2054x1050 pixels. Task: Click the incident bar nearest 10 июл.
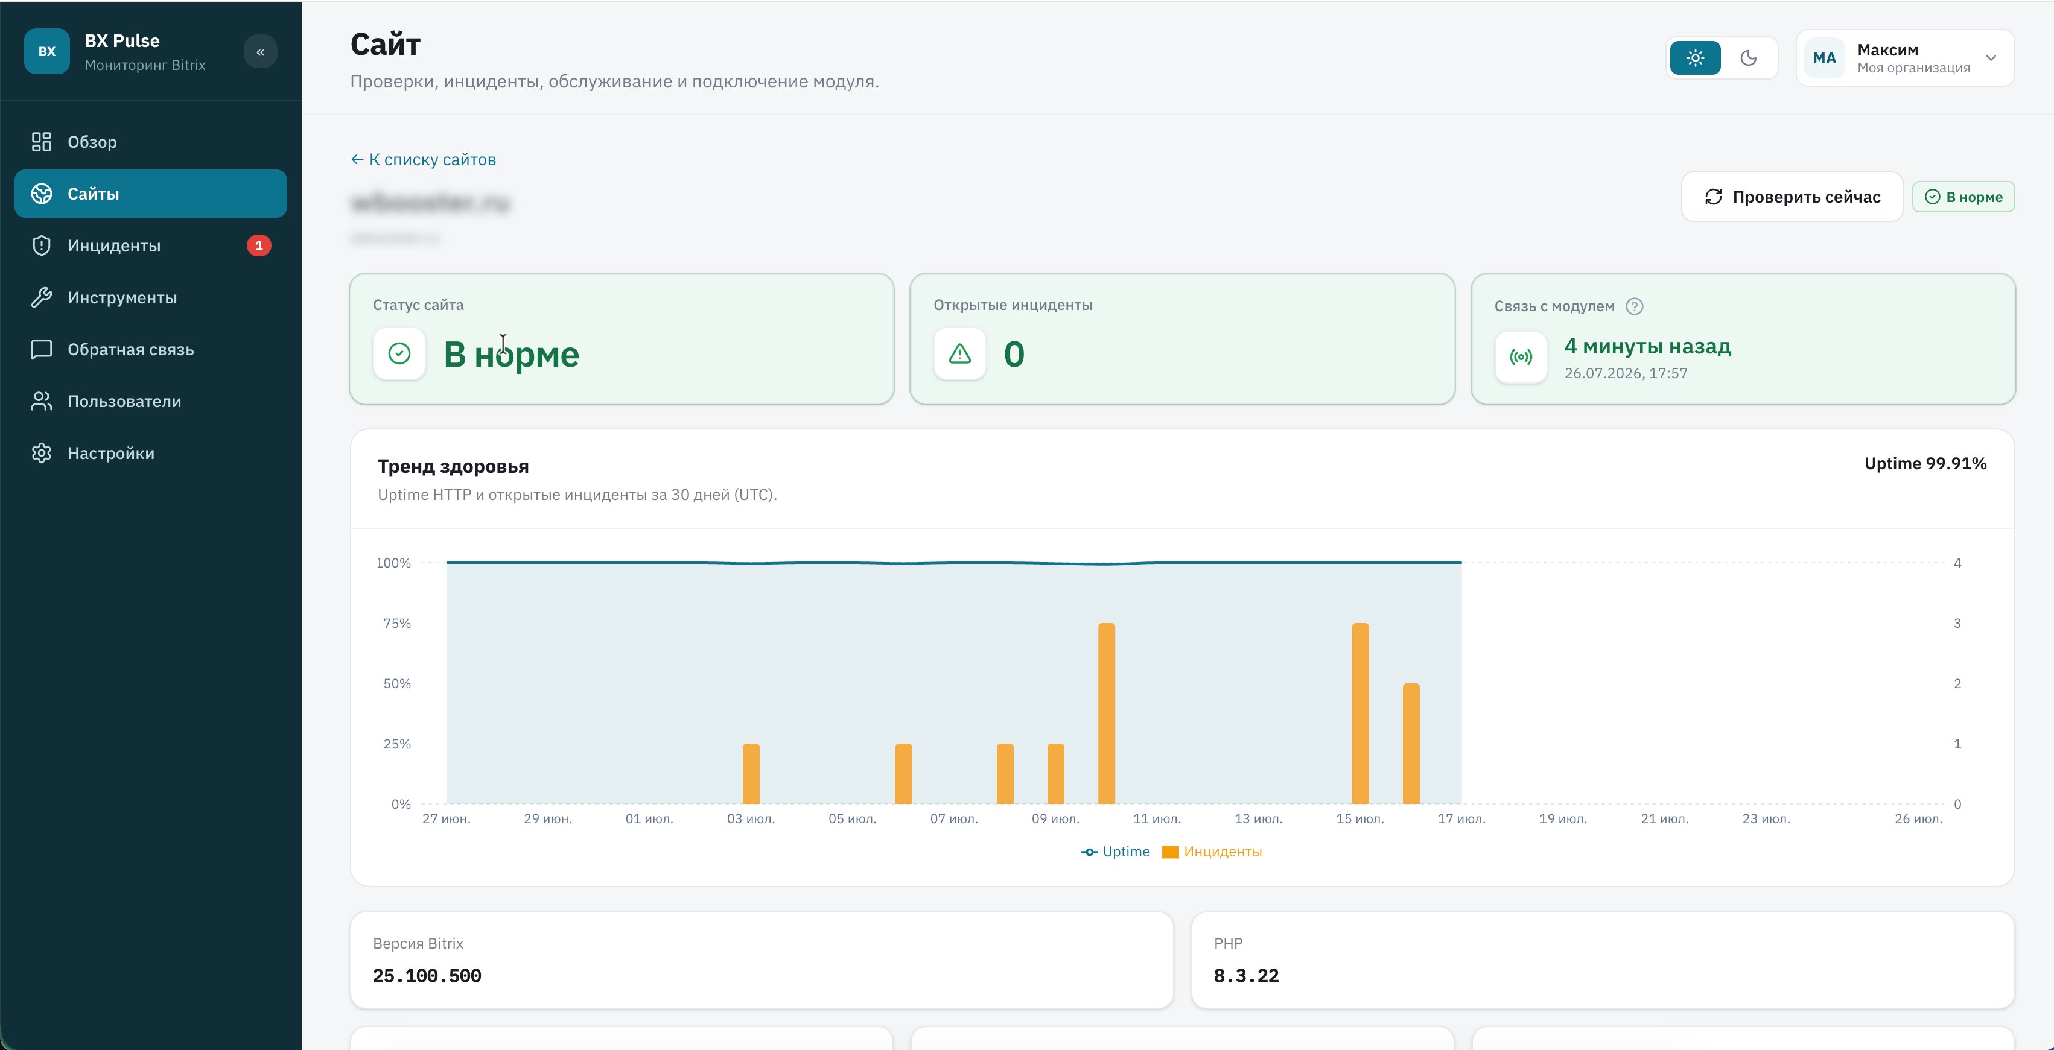pyautogui.click(x=1106, y=713)
